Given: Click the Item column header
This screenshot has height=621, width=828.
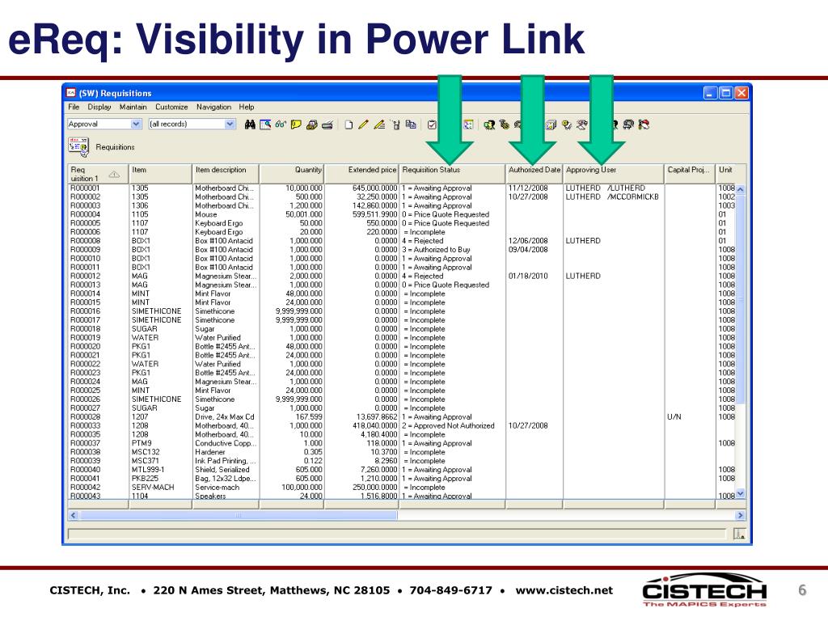Looking at the screenshot, I should click(x=161, y=174).
